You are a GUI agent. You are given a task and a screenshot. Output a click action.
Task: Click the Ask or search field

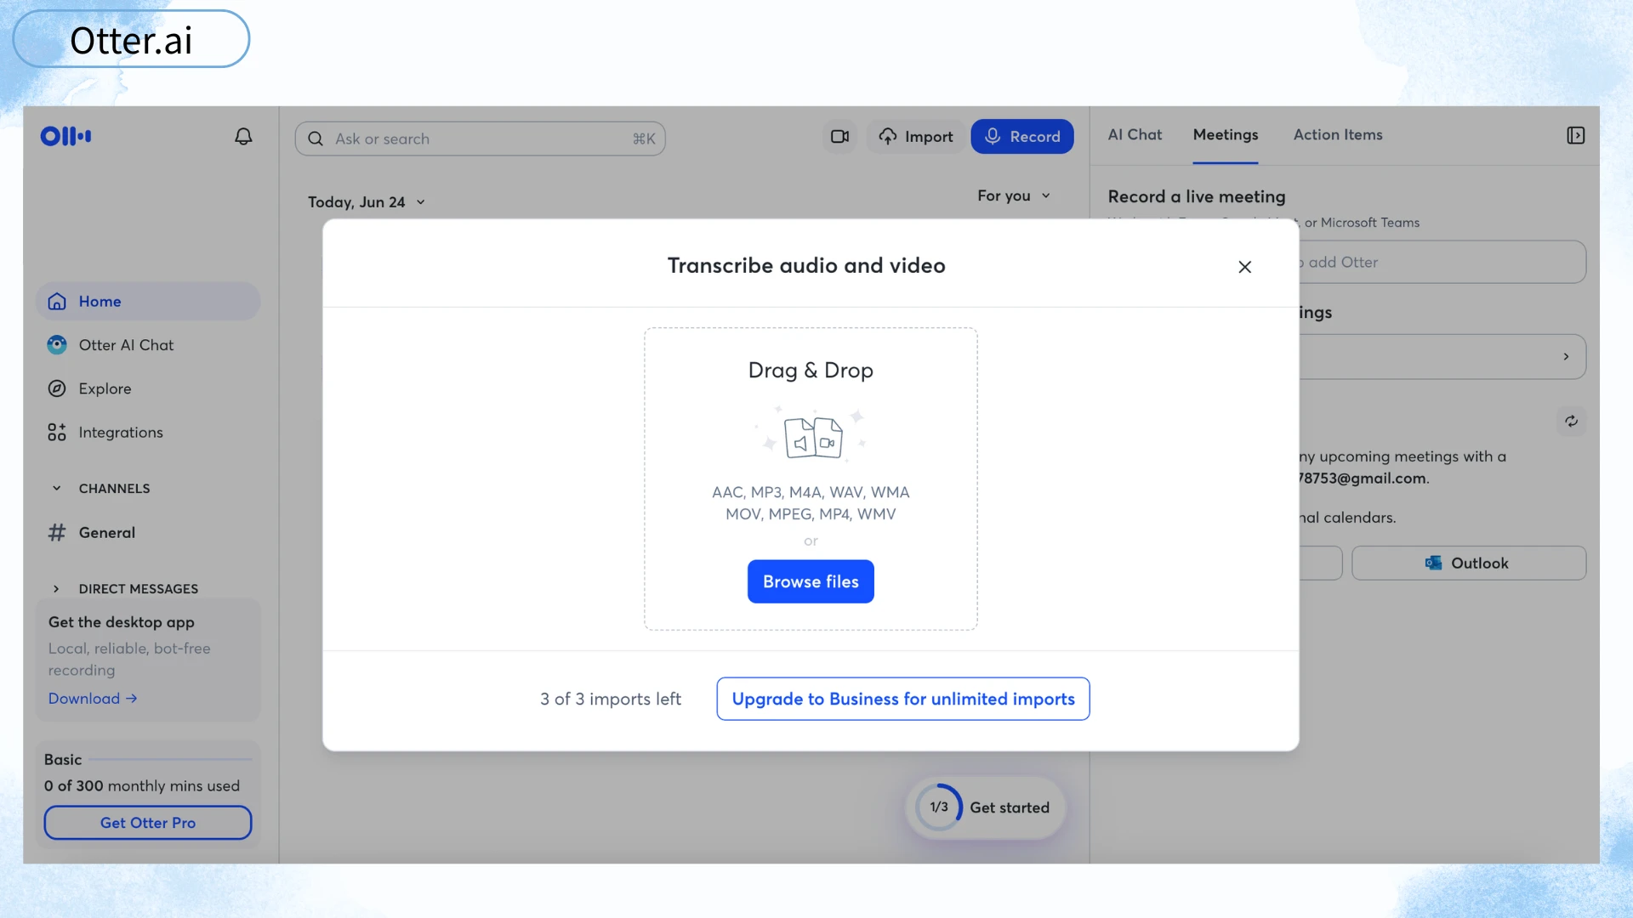pos(480,139)
